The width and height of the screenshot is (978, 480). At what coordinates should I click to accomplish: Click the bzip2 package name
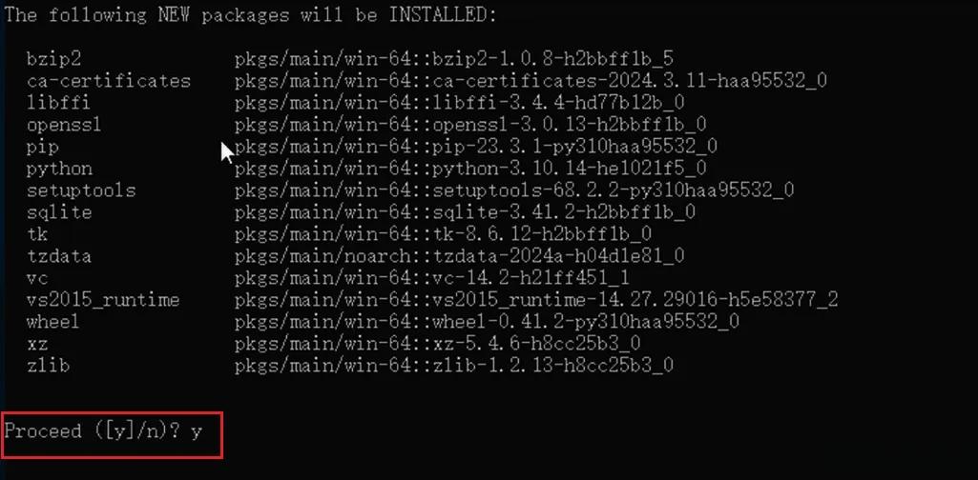pos(53,59)
